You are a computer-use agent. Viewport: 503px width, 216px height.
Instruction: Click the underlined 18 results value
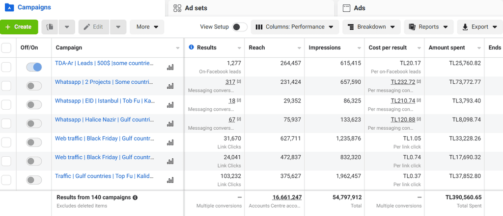pos(232,101)
